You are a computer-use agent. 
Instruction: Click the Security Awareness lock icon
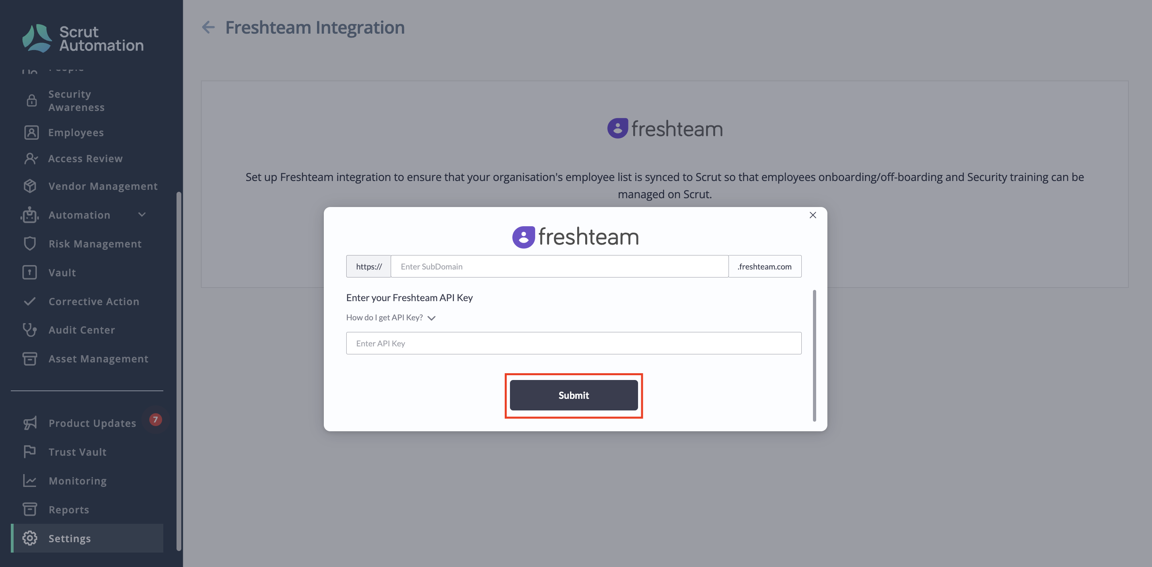click(x=31, y=101)
